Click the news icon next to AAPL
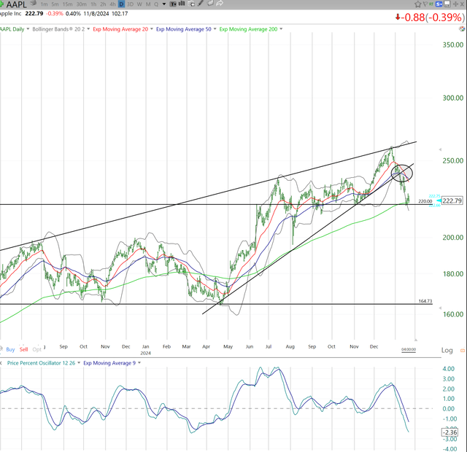Viewport: 467px width, 452px height. click(x=34, y=4)
